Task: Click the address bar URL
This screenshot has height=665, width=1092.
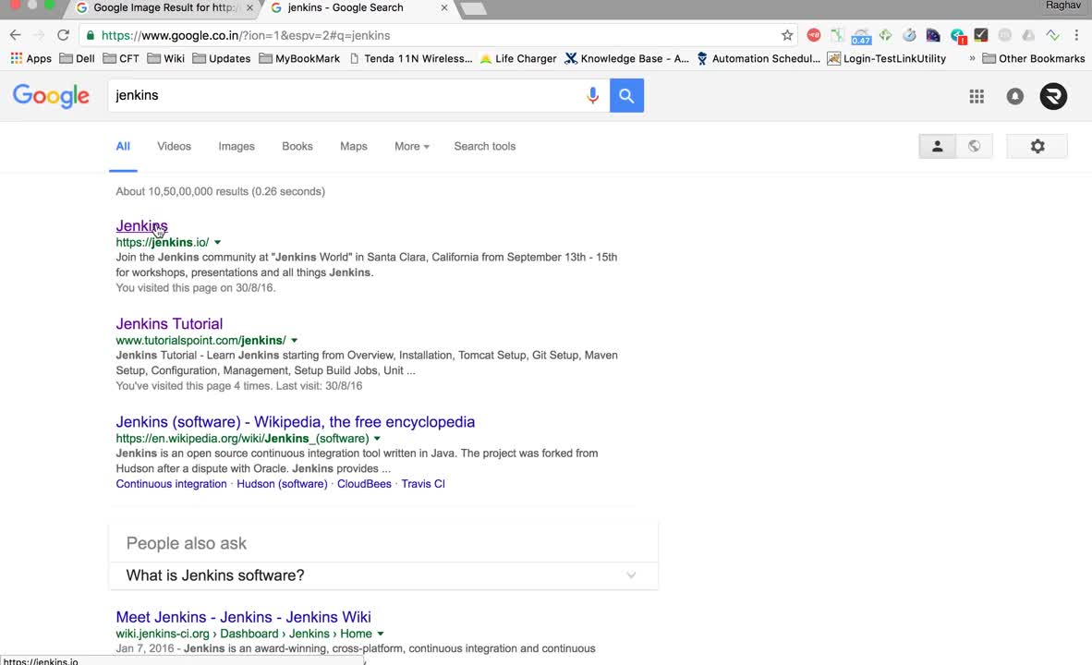Action: (246, 35)
